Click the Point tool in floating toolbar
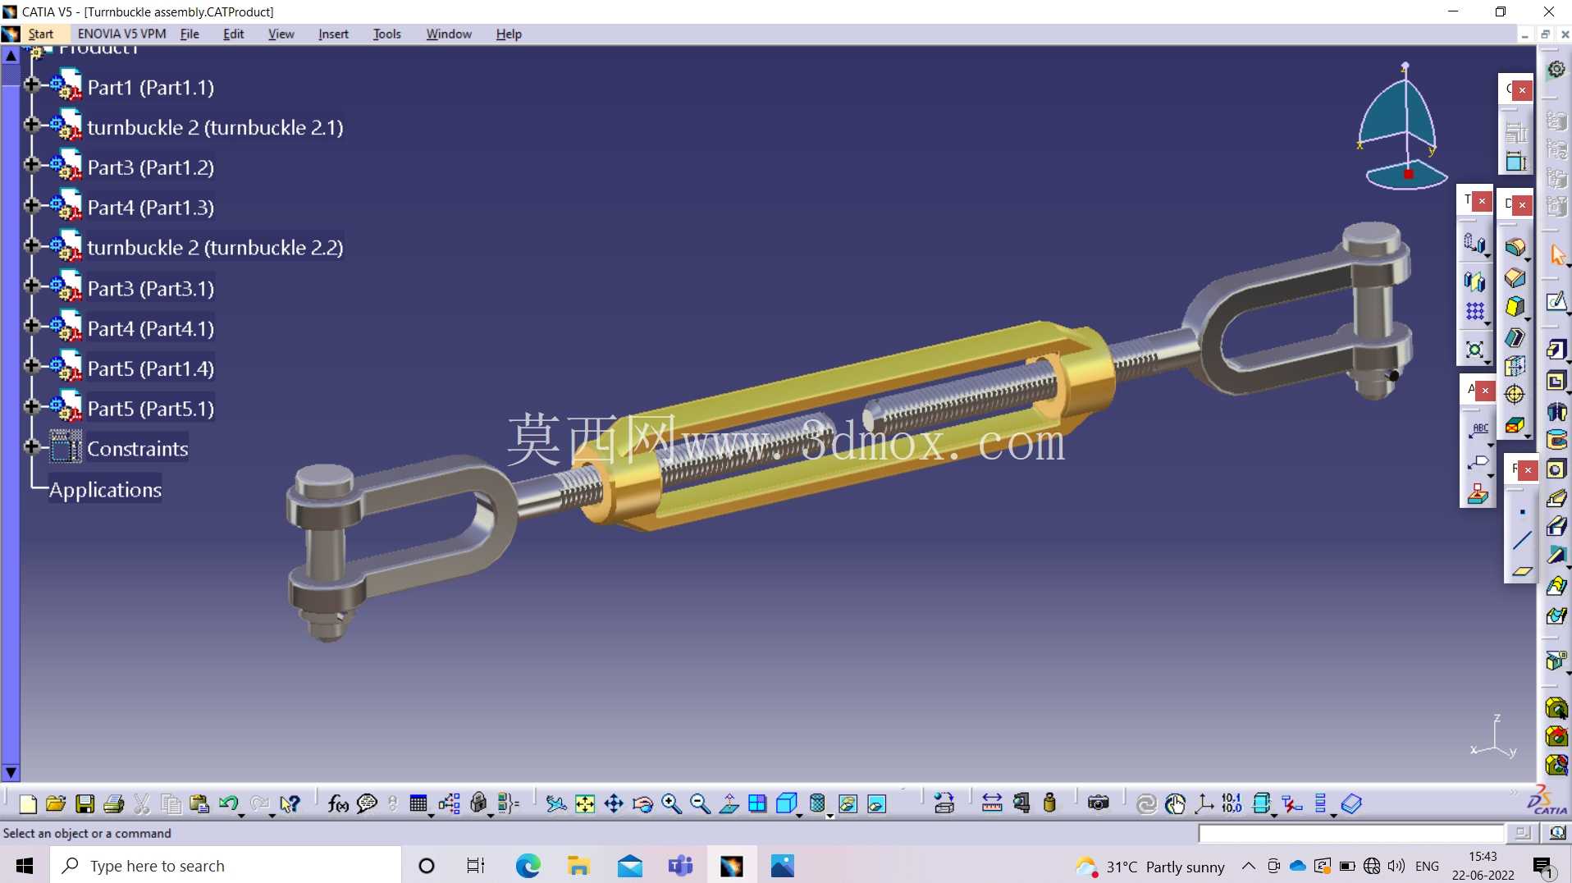Image resolution: width=1572 pixels, height=883 pixels. click(1522, 512)
